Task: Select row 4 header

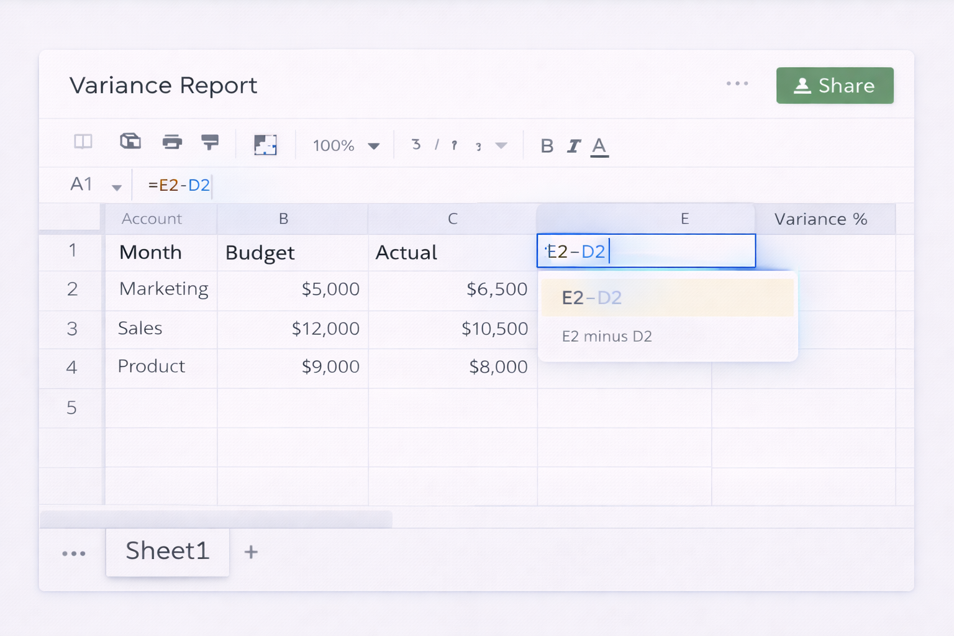Action: [72, 367]
